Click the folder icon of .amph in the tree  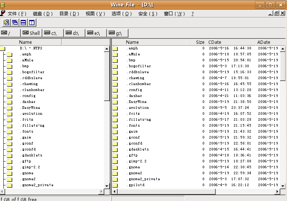click(x=10, y=54)
